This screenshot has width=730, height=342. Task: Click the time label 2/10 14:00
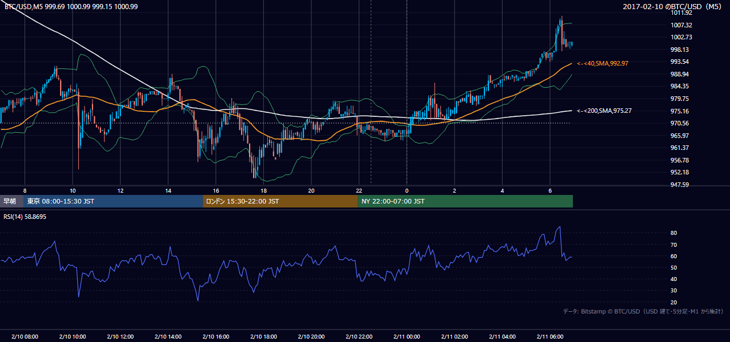pyautogui.click(x=168, y=337)
